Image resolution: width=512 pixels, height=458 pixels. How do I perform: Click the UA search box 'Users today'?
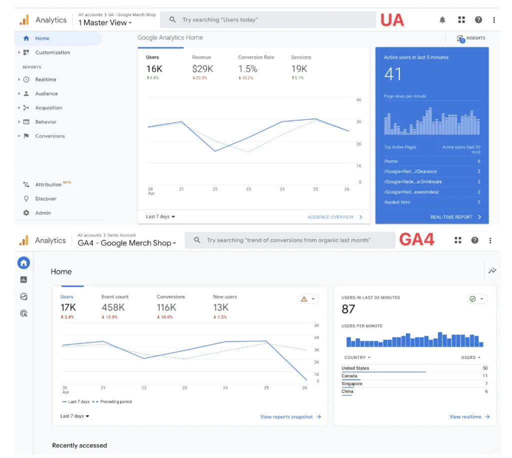pyautogui.click(x=267, y=20)
